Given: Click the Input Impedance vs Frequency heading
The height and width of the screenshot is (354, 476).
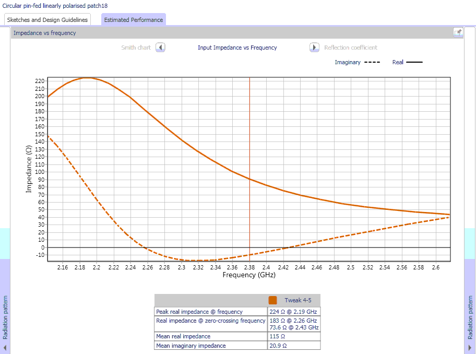Looking at the screenshot, I should click(x=237, y=48).
